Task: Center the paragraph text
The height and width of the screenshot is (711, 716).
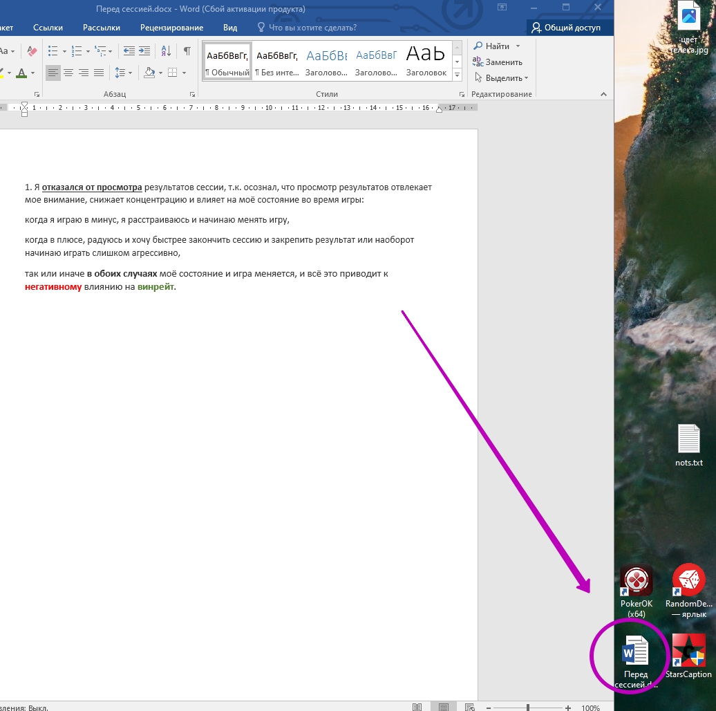Action: pyautogui.click(x=68, y=73)
